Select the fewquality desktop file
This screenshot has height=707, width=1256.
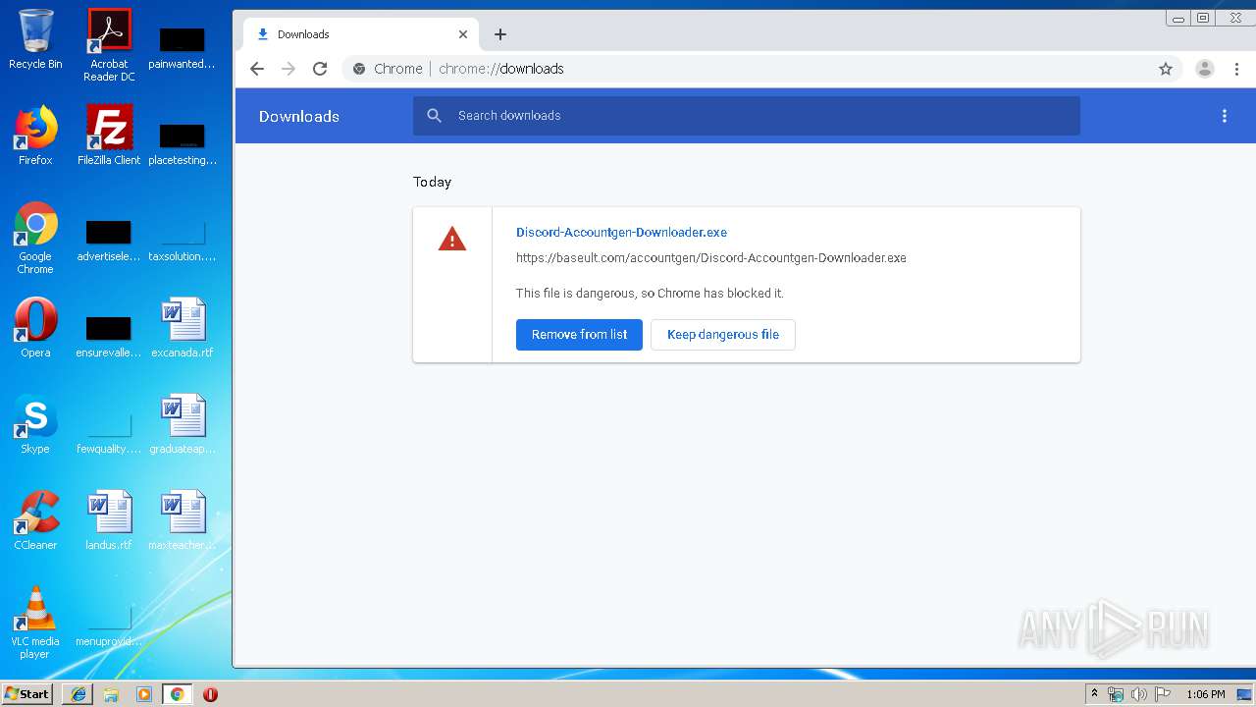109,432
